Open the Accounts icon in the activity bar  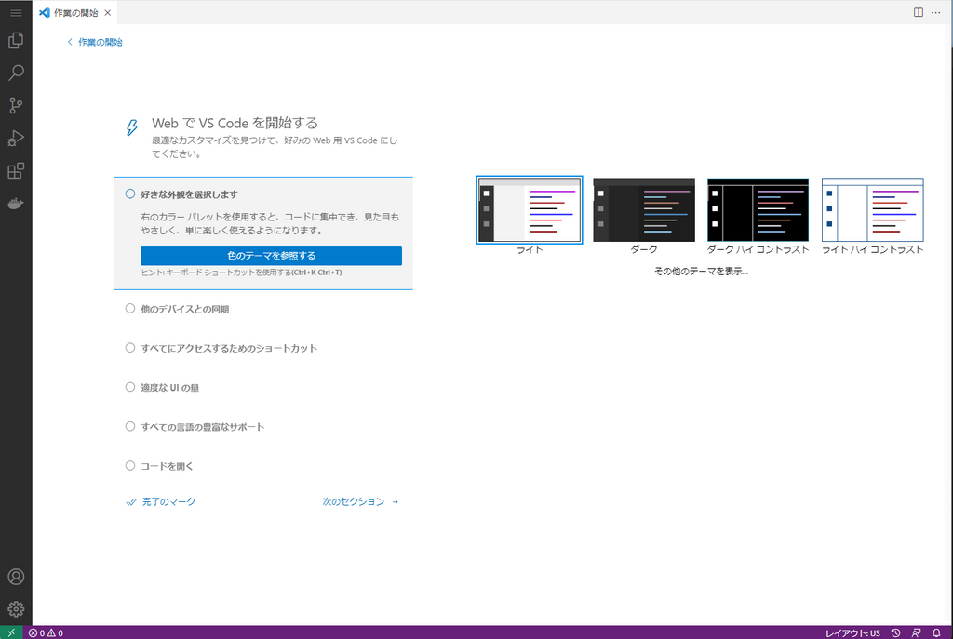pyautogui.click(x=15, y=577)
